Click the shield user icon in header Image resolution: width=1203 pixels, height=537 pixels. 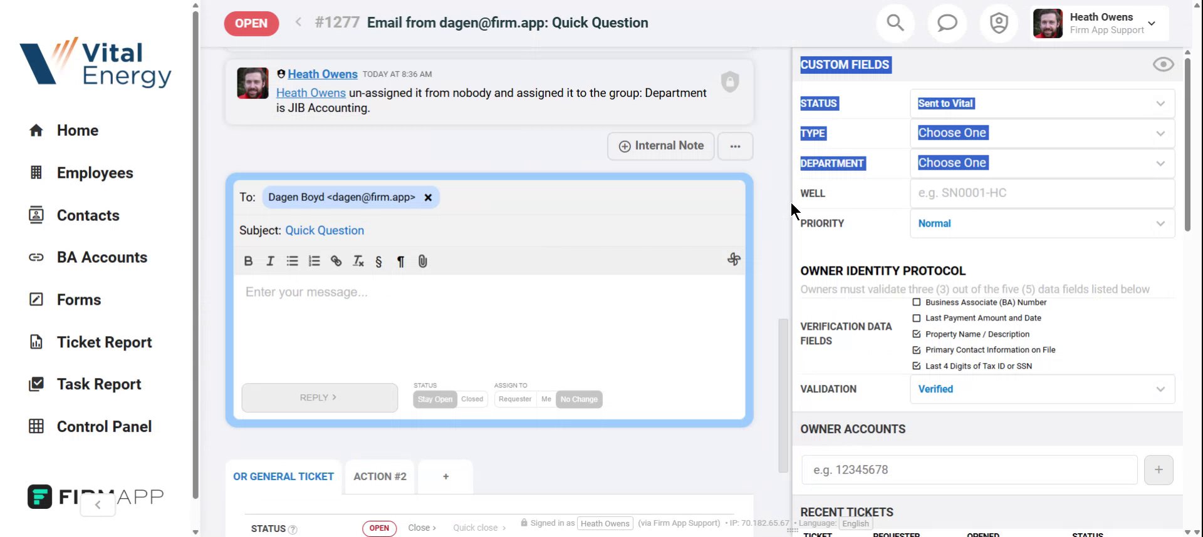point(999,23)
